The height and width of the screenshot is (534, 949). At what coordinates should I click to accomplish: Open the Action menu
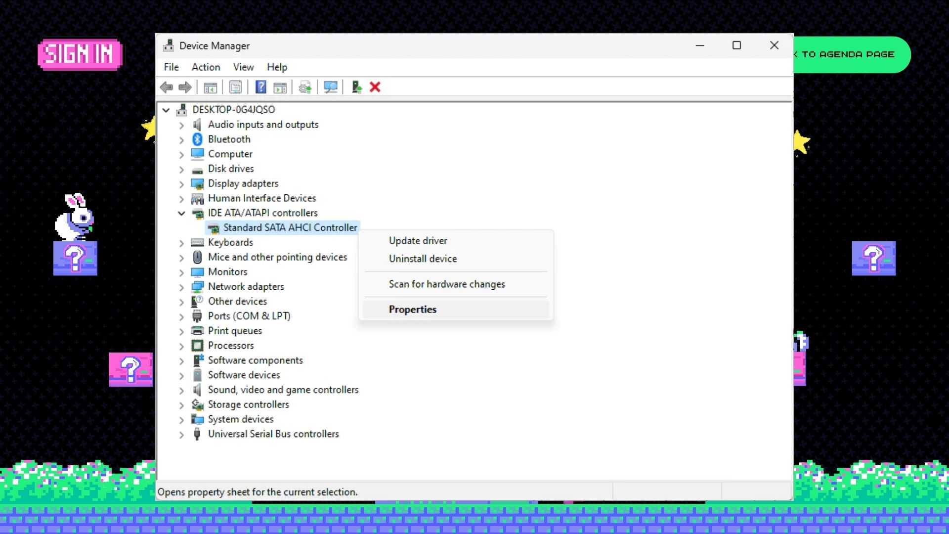tap(206, 67)
